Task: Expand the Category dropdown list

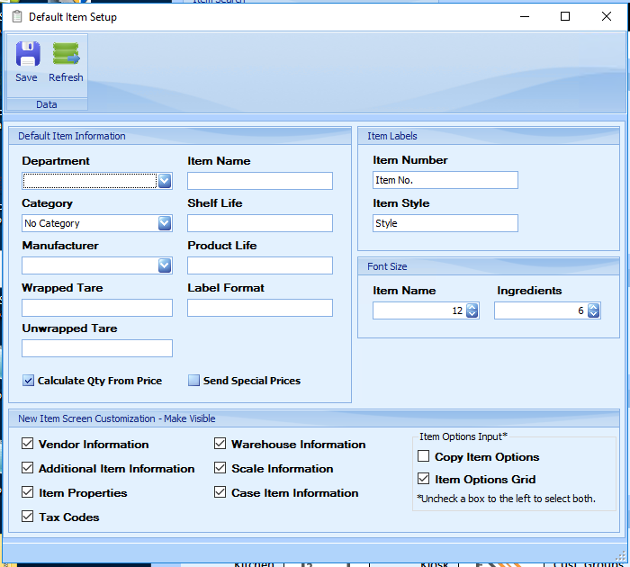Action: click(165, 223)
